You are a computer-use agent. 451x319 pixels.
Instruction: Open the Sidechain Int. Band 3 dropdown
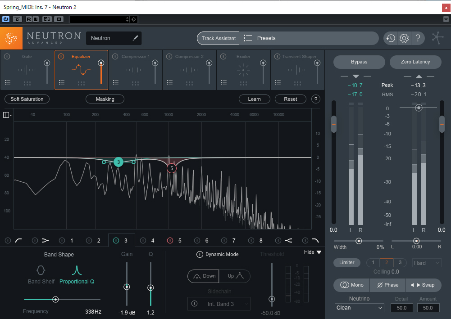point(219,304)
